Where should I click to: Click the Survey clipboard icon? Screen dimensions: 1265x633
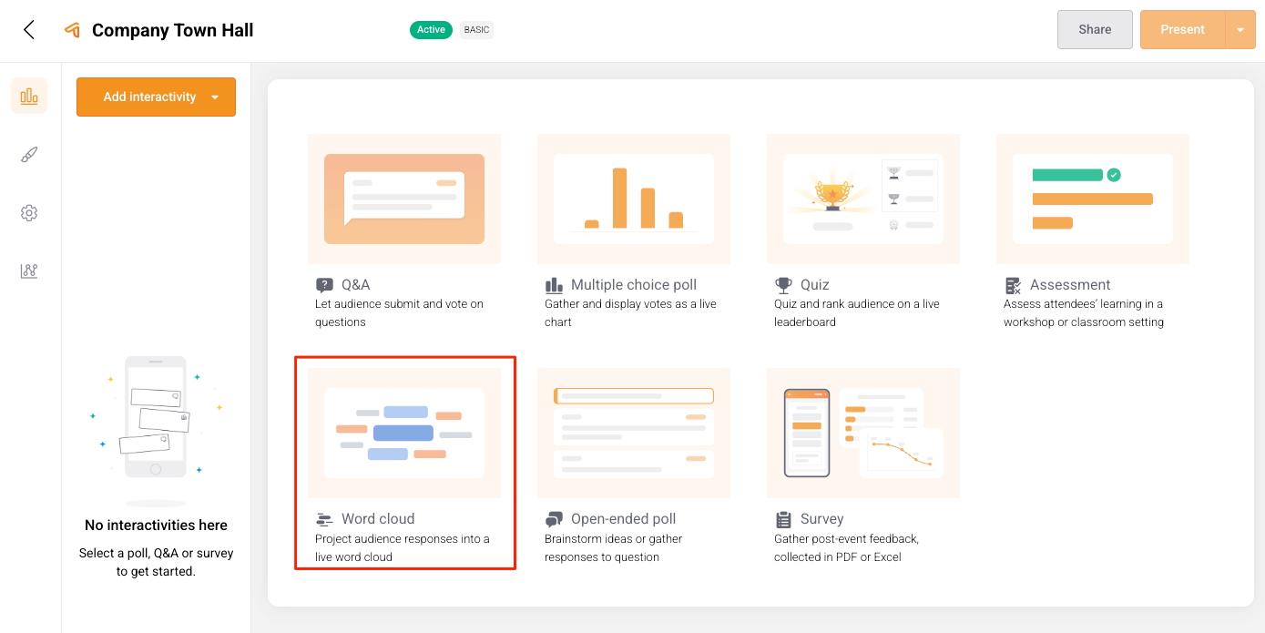(x=783, y=519)
